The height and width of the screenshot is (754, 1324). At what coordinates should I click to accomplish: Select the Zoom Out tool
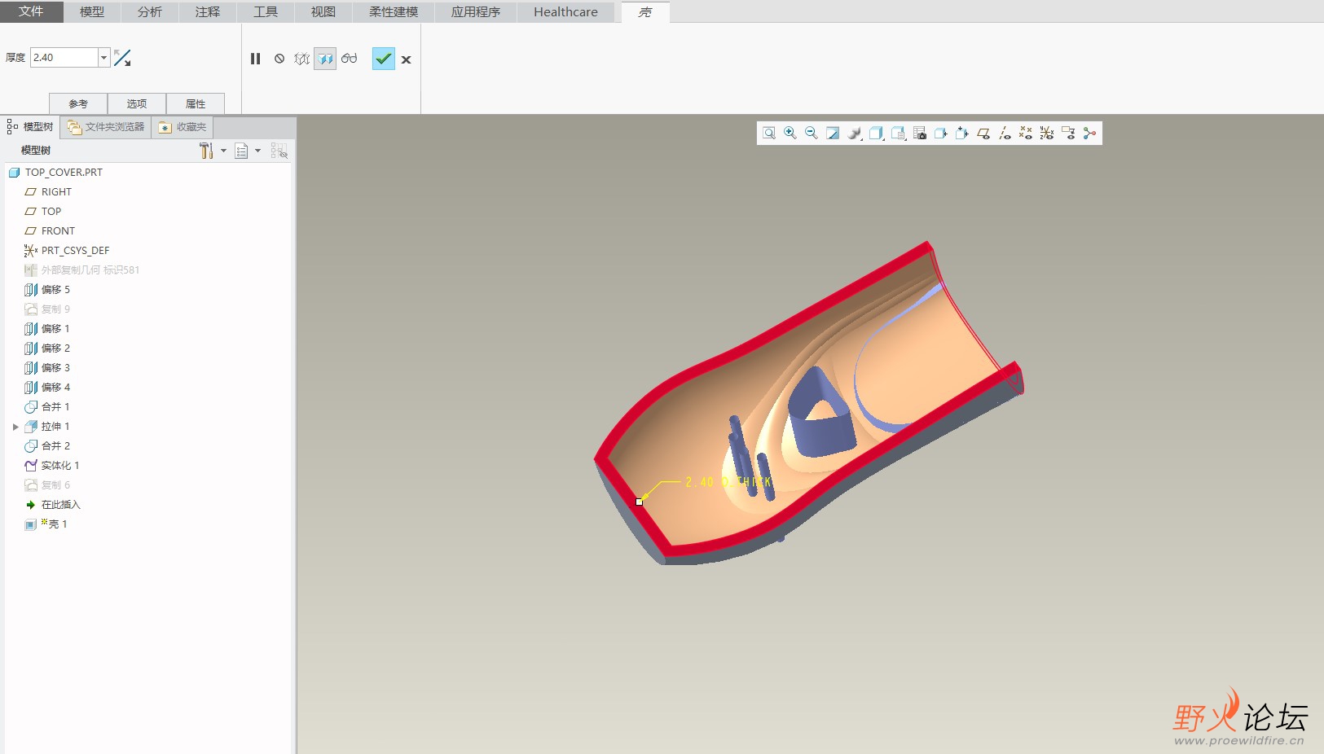point(812,134)
